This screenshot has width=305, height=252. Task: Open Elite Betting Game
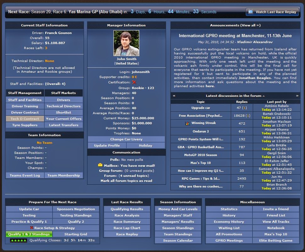276,241
